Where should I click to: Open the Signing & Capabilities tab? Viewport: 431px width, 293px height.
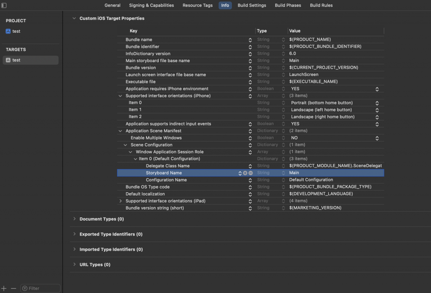(151, 5)
